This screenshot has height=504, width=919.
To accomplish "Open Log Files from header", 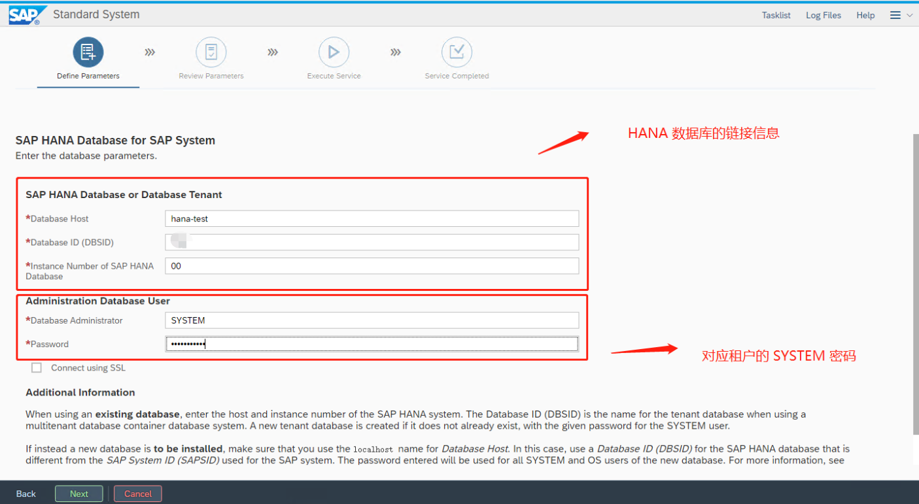I will (823, 15).
